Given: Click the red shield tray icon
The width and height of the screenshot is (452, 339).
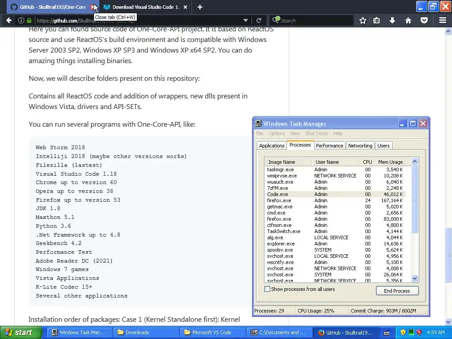Looking at the screenshot, I should coord(419,332).
